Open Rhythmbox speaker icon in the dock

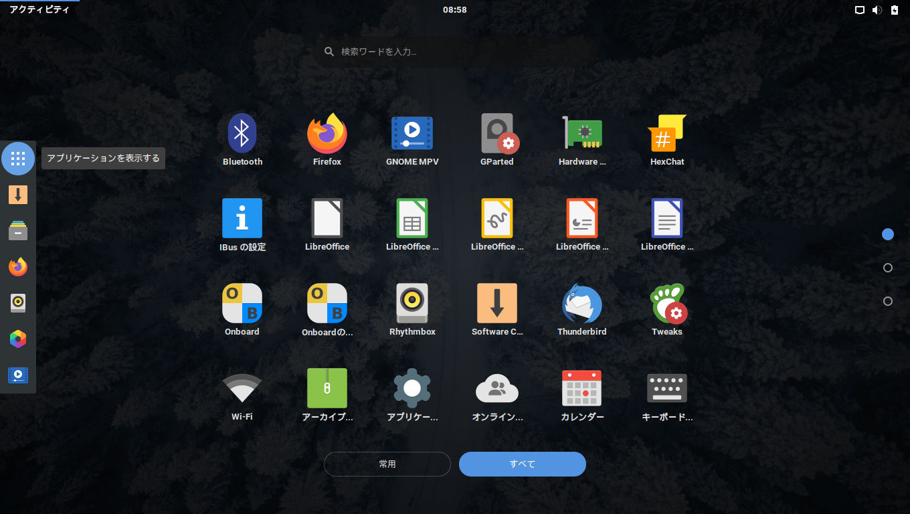point(18,303)
